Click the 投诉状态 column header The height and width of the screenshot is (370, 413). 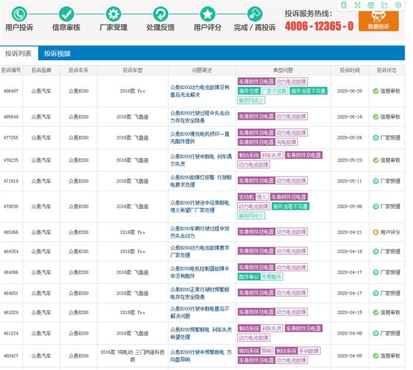click(x=386, y=70)
